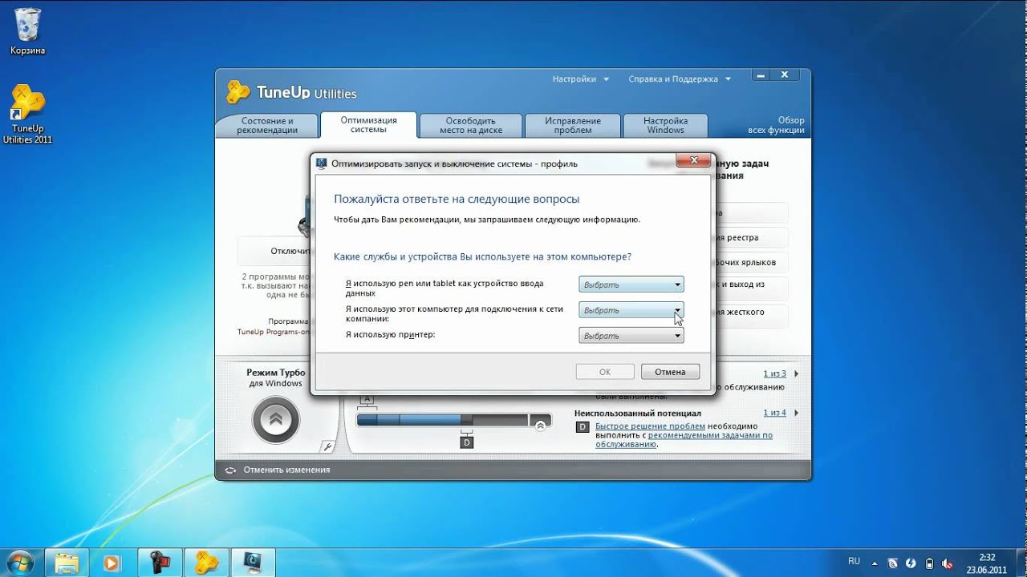The height and width of the screenshot is (577, 1027).
Task: Click the Turbo marker at progress bar end
Action: (540, 425)
